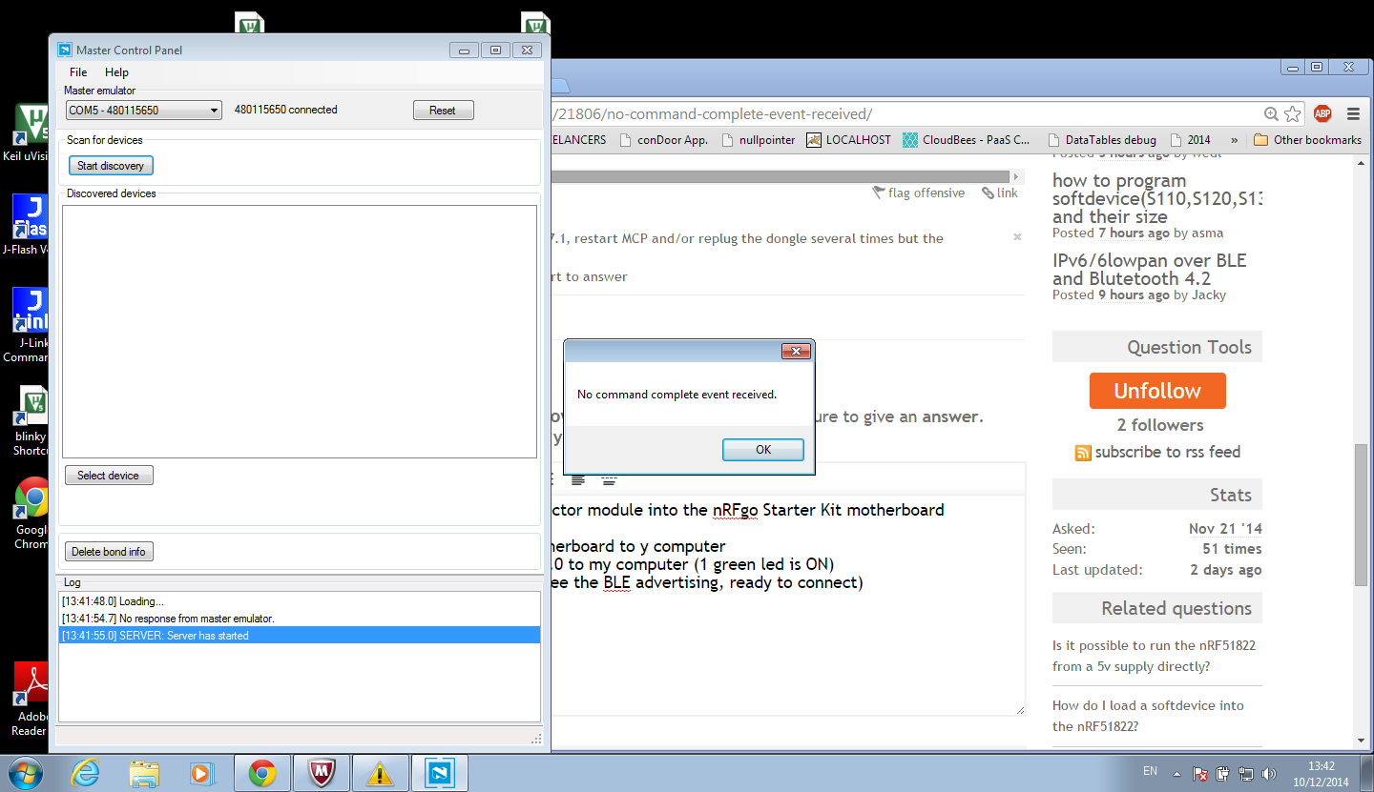Open the File menu
1374x792 pixels.
(x=78, y=72)
